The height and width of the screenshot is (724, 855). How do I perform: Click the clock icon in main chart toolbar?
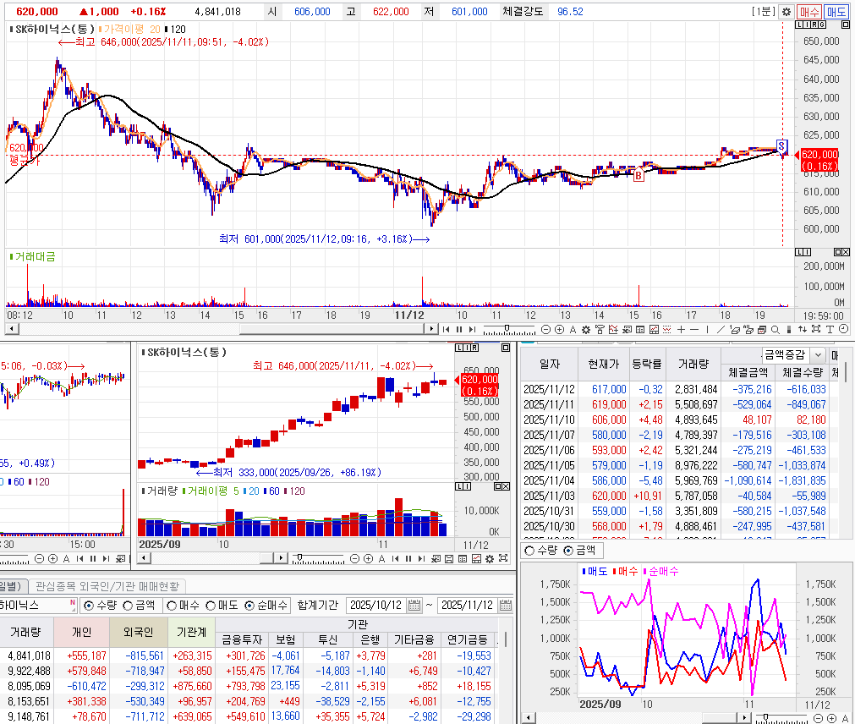click(843, 329)
